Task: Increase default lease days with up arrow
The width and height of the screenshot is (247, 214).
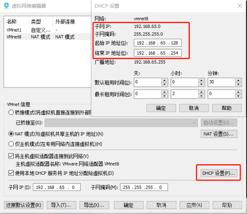Action: (165, 81)
